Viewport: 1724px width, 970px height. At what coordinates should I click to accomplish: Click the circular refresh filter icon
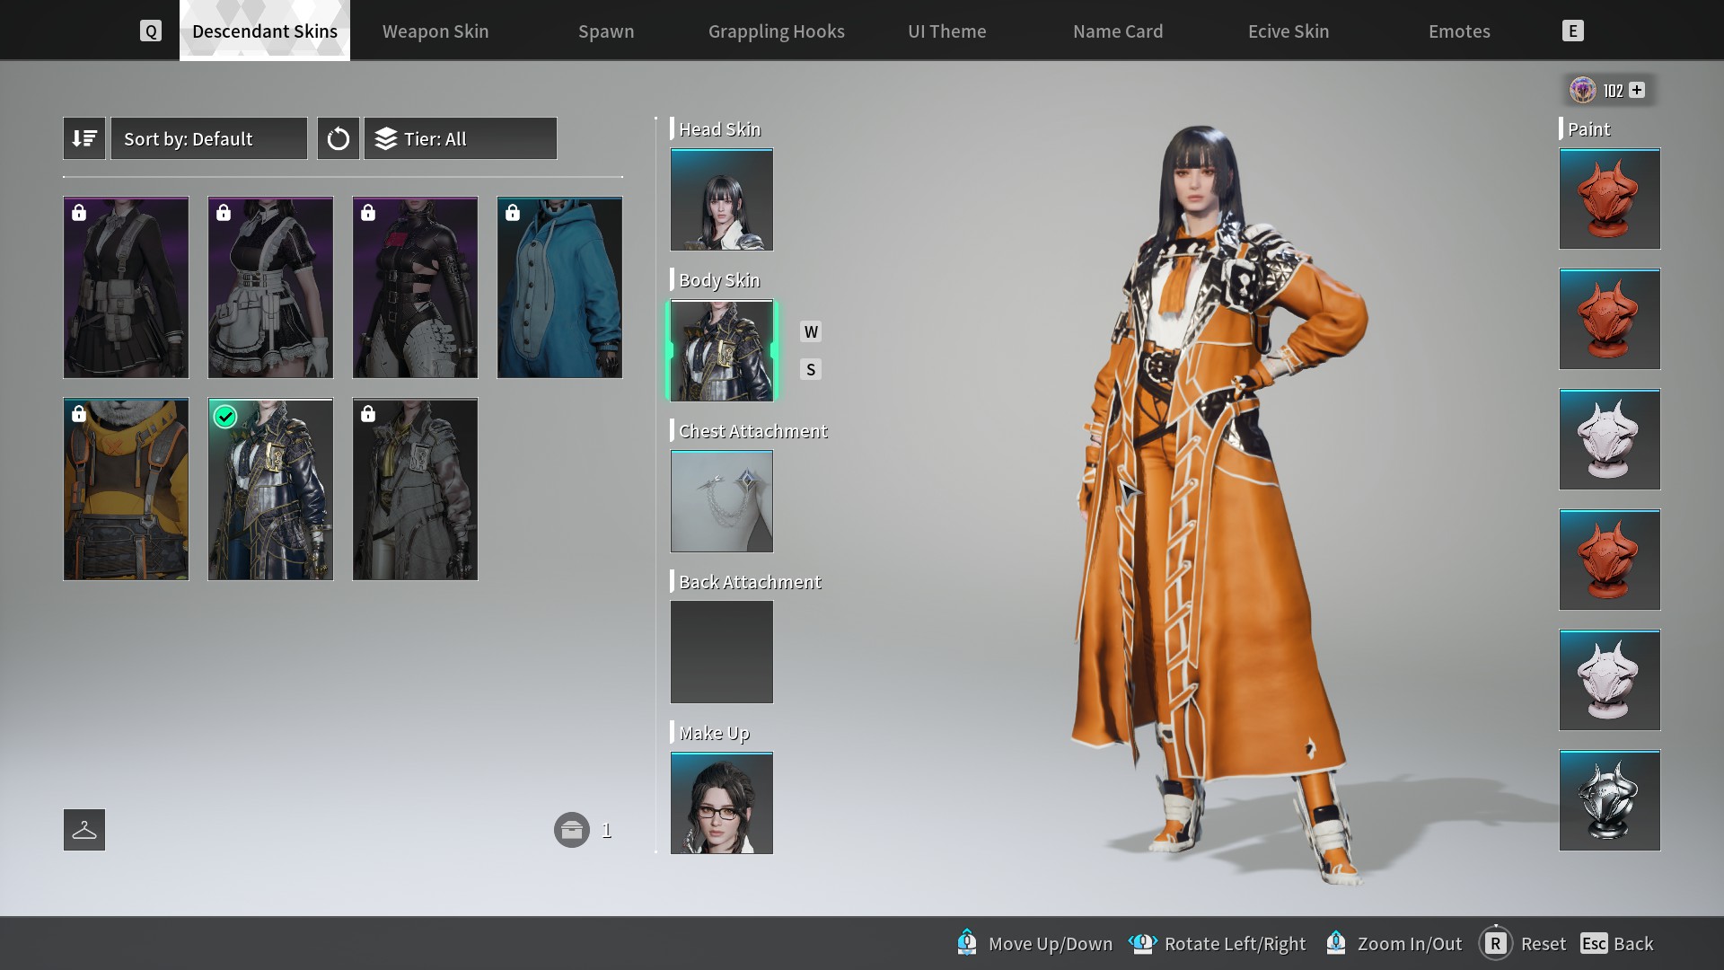coord(338,138)
